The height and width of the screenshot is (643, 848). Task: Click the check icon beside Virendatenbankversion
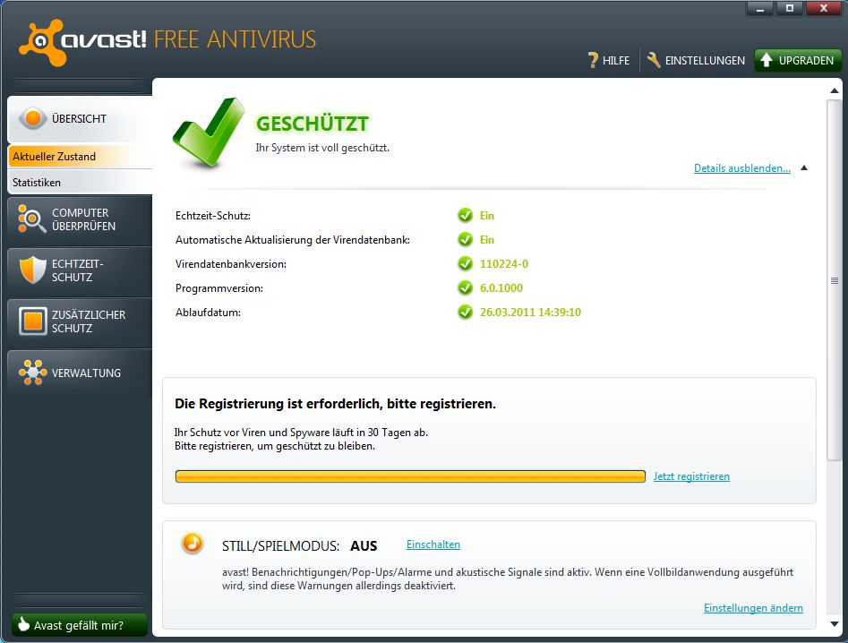point(465,263)
